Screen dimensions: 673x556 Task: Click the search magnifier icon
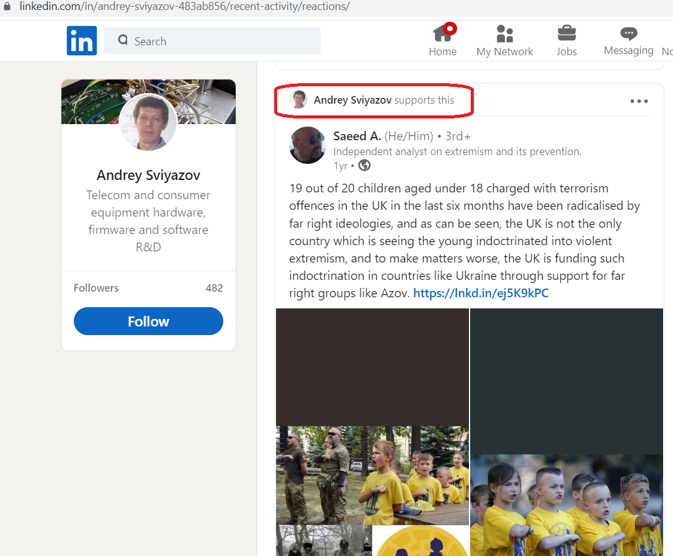tap(123, 40)
